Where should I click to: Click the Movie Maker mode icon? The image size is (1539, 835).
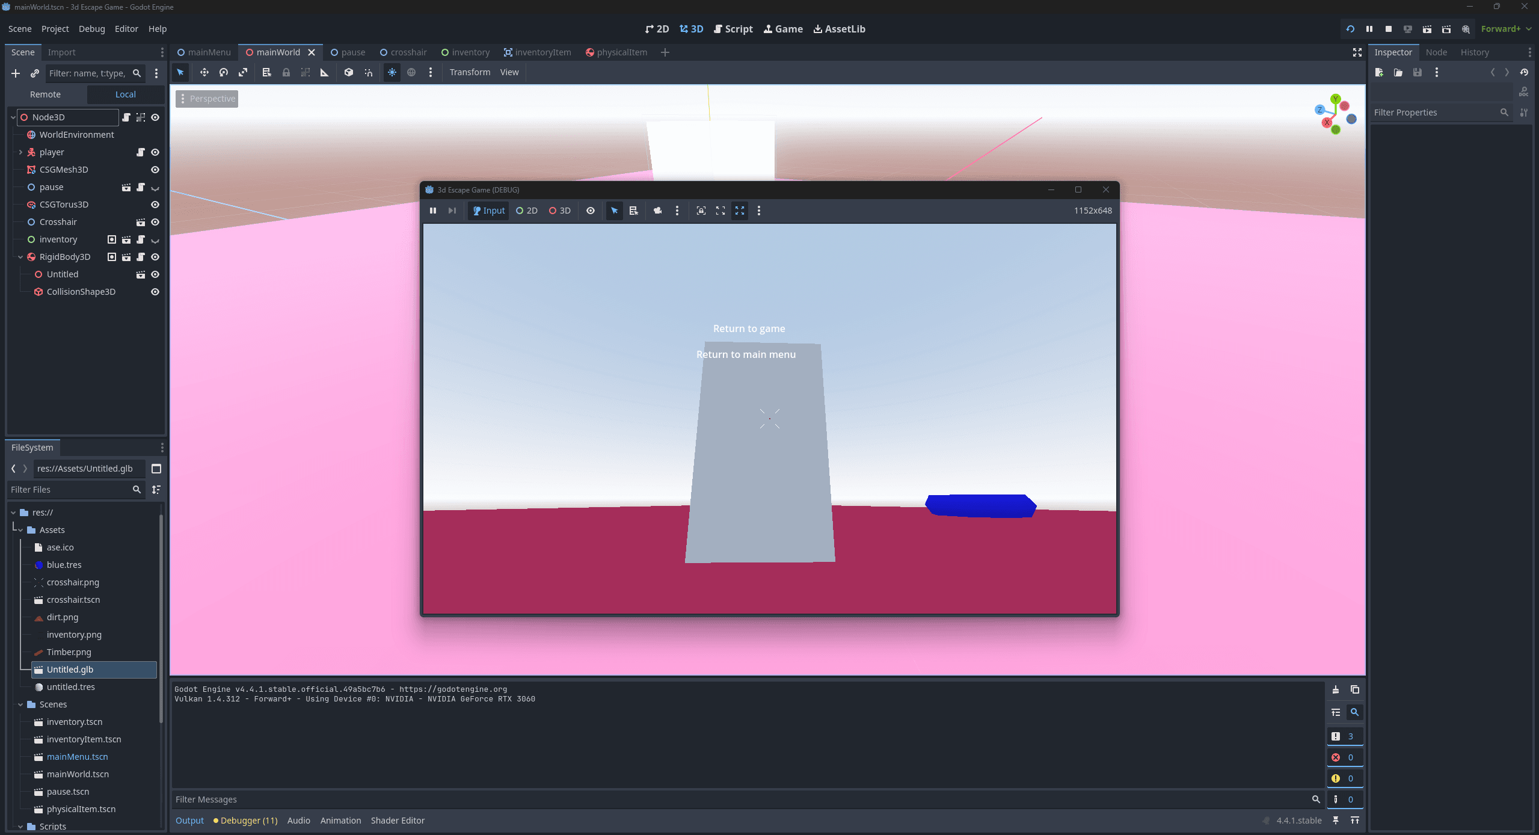pyautogui.click(x=1466, y=29)
